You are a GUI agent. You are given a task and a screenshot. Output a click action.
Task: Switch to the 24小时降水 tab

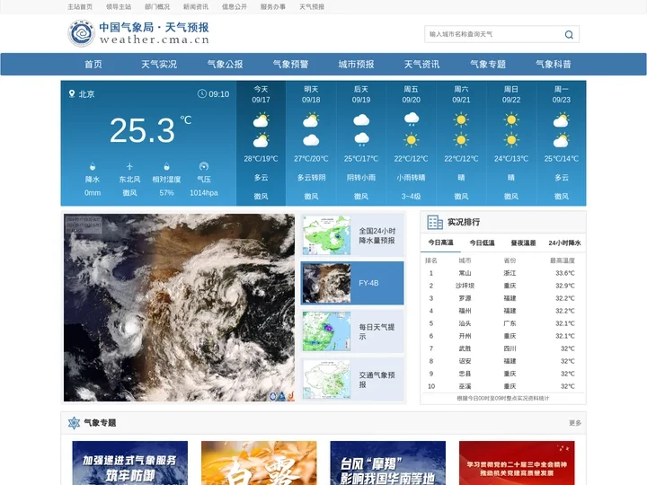[x=564, y=242]
